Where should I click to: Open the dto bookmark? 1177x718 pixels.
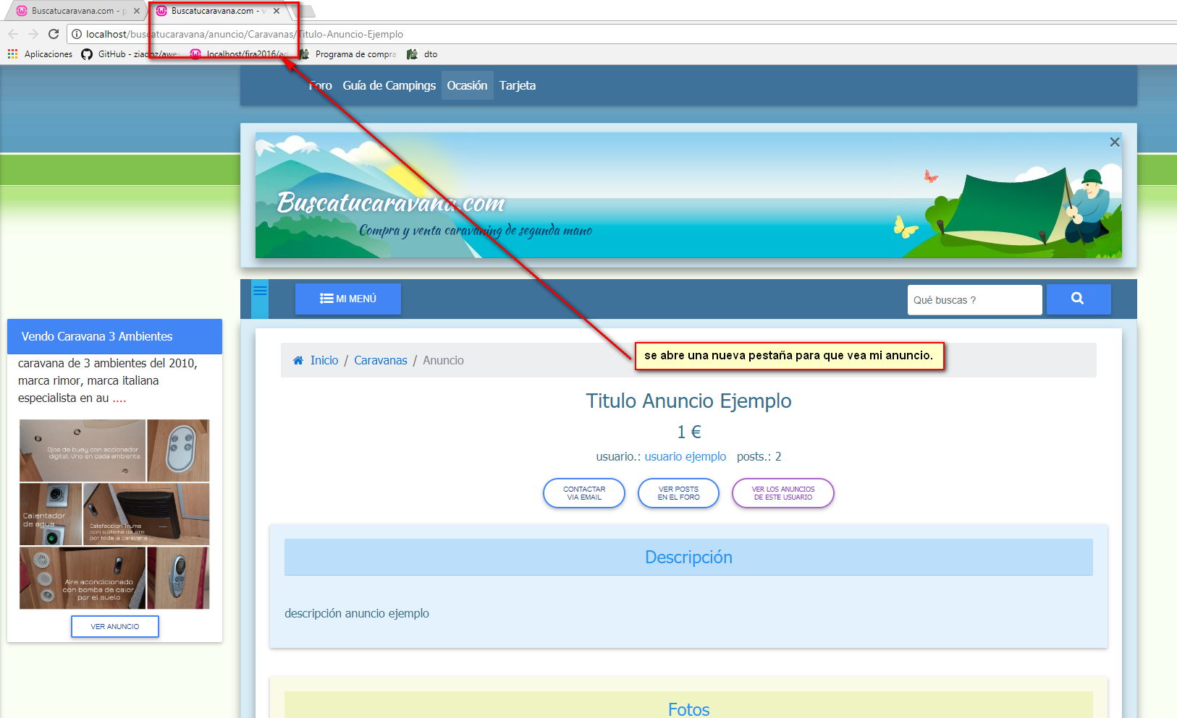point(423,54)
